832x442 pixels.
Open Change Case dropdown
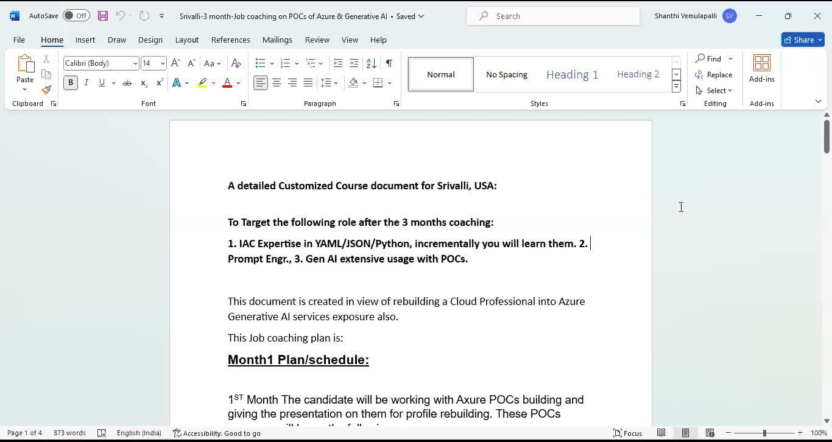(213, 63)
